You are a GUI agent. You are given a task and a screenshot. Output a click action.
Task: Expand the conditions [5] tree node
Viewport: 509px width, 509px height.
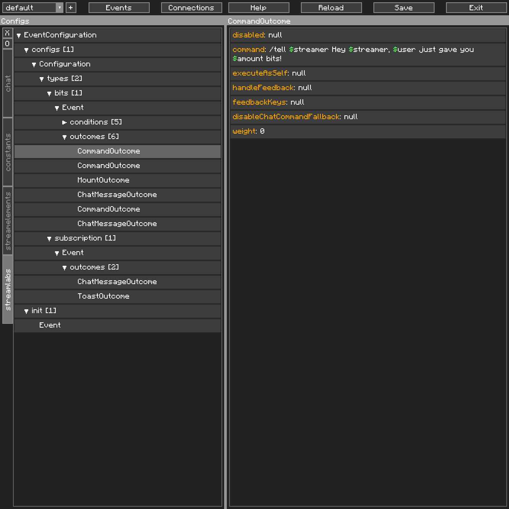(65, 122)
